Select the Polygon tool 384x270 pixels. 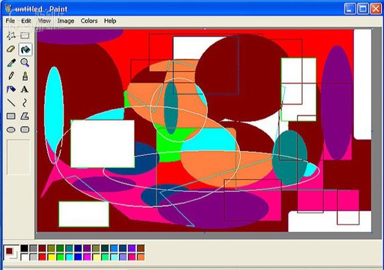point(25,116)
